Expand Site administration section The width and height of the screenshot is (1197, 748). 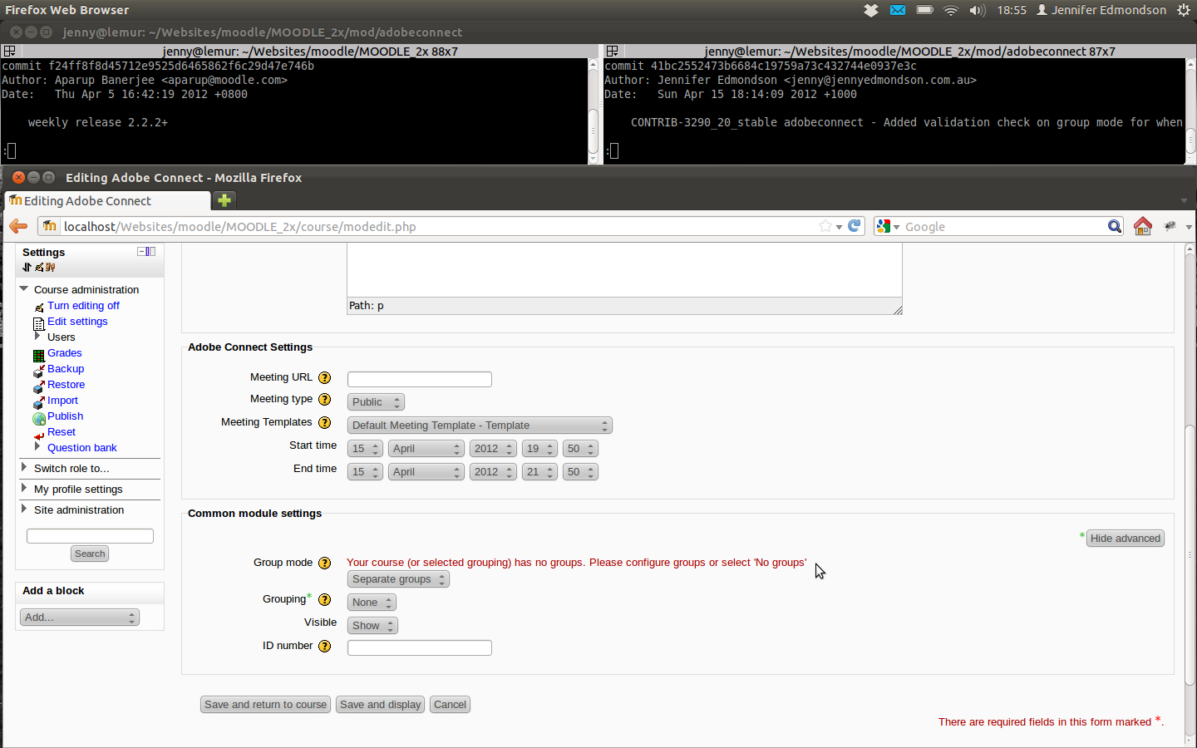point(24,509)
